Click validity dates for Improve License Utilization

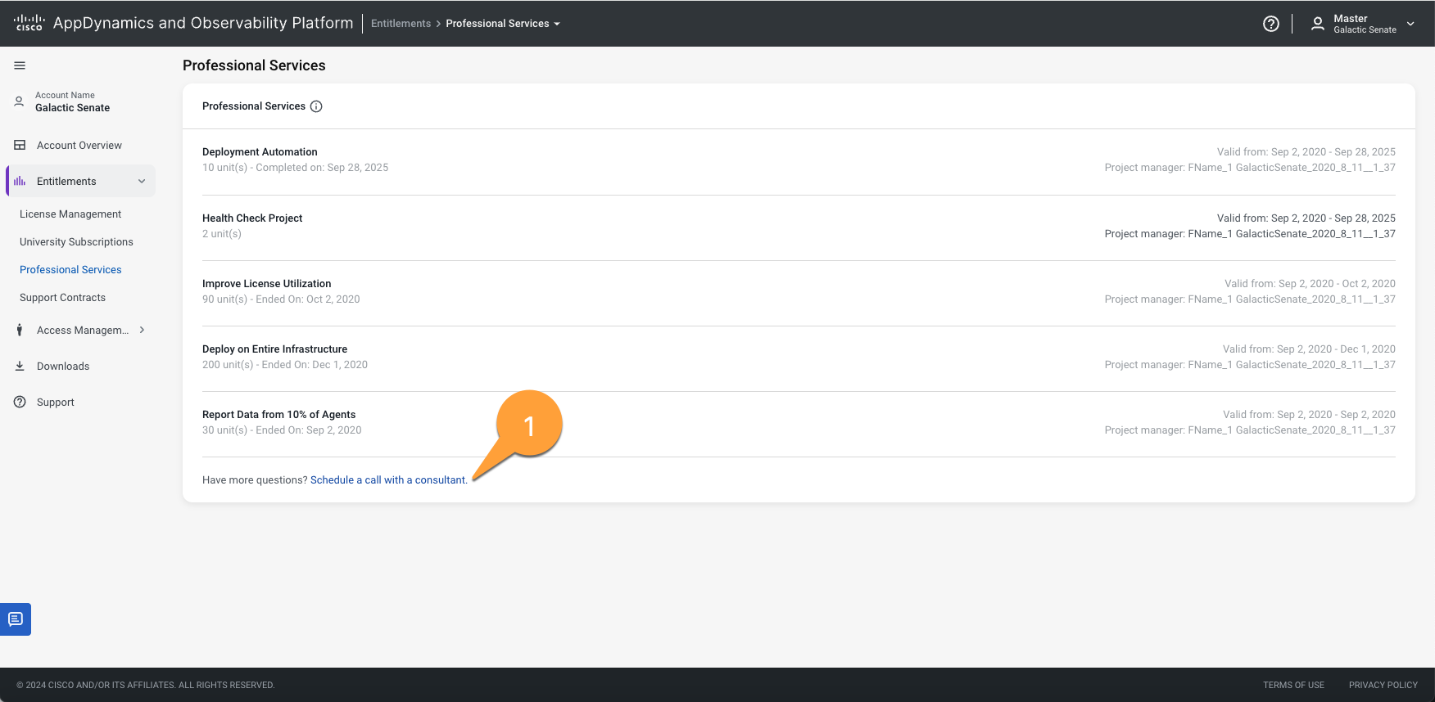(1310, 283)
